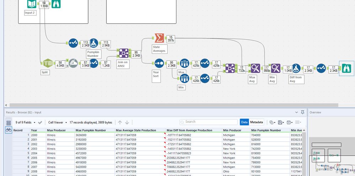The height and width of the screenshot is (176, 355).
Task: Click the Min Producer column header
Action: pos(236,130)
